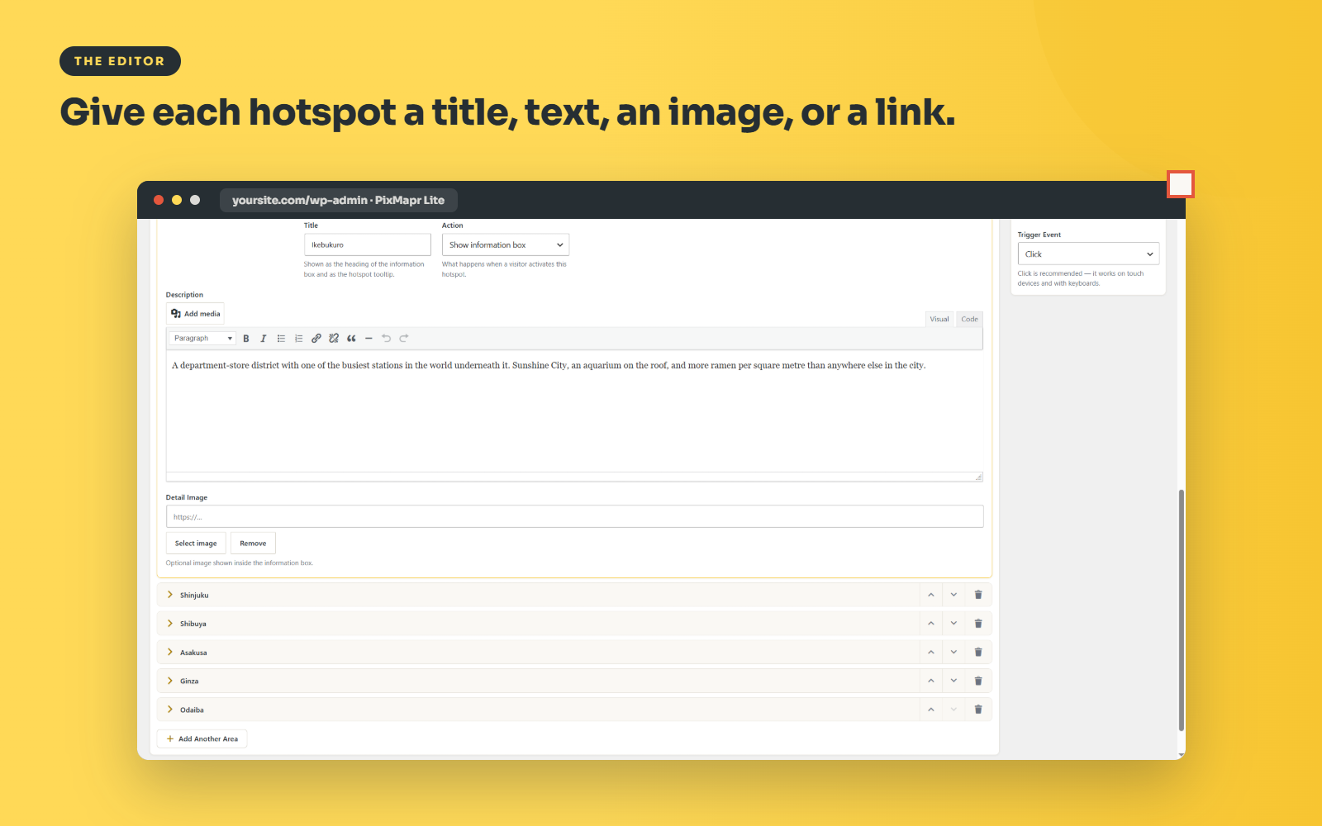This screenshot has height=826, width=1322.
Task: Open the Trigger Event dropdown
Action: pyautogui.click(x=1088, y=254)
